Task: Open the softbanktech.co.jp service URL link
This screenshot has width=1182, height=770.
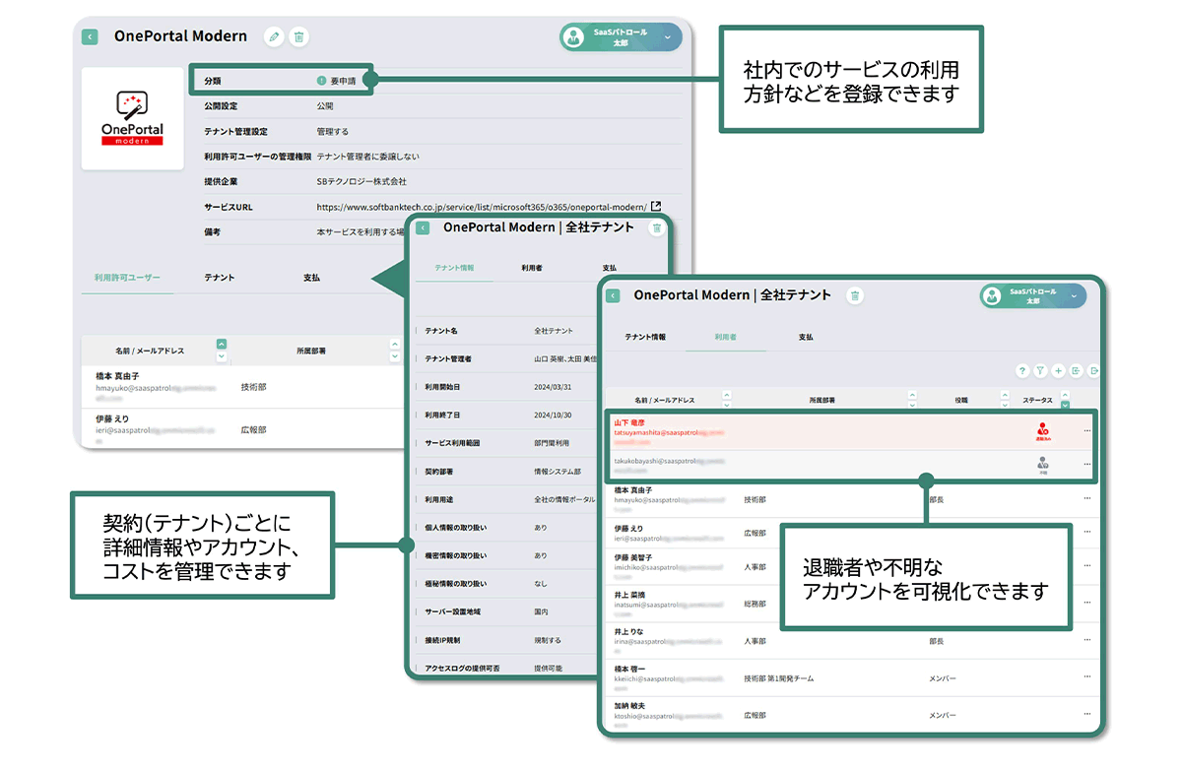Action: [482, 207]
